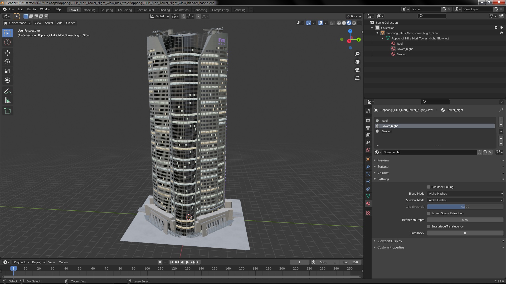
Task: Collapse the Settings panel
Action: pos(383,179)
